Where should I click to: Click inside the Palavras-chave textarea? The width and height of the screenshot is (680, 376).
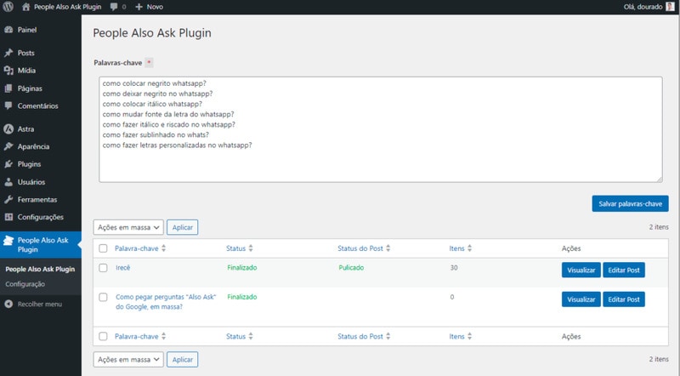click(380, 129)
